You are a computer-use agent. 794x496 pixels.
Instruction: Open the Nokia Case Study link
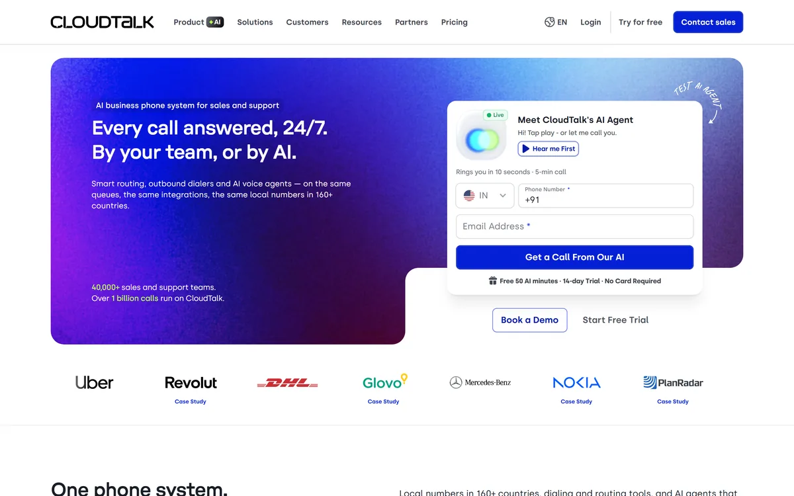(576, 401)
